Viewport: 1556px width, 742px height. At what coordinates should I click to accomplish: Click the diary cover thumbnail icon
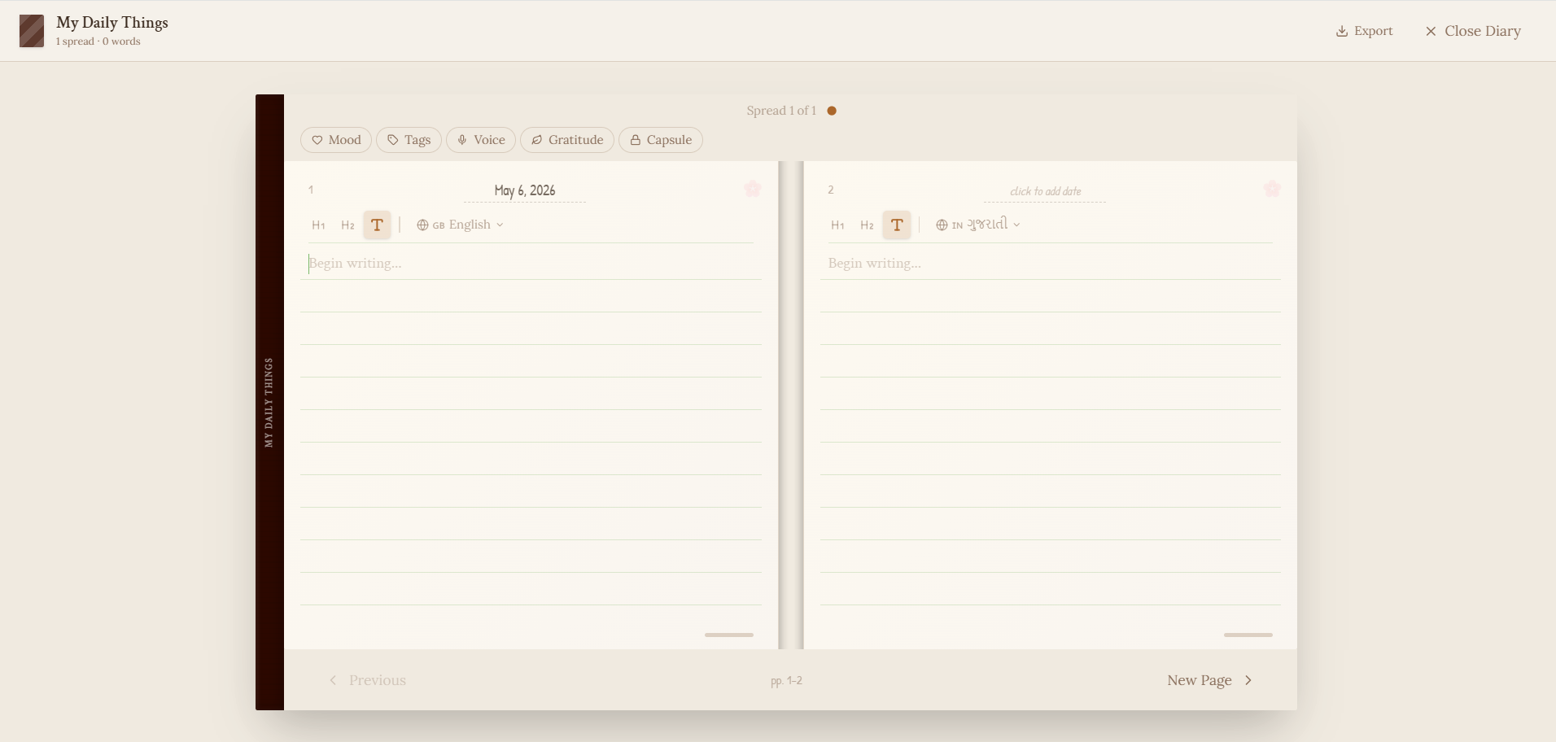32,31
